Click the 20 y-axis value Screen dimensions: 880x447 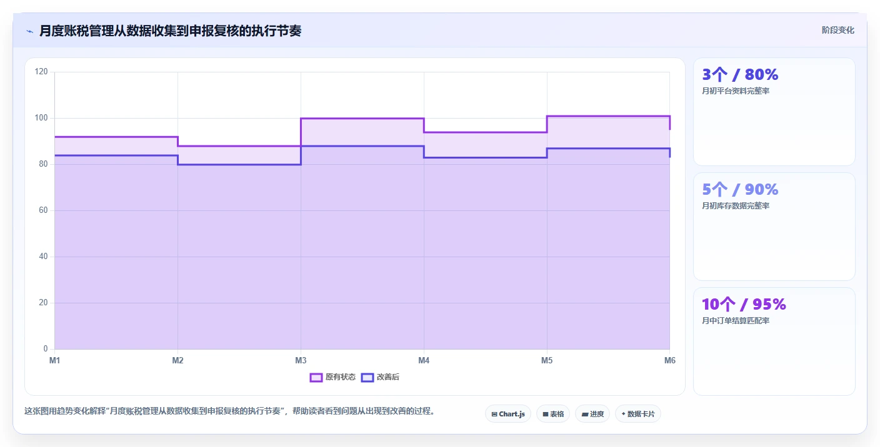click(43, 303)
